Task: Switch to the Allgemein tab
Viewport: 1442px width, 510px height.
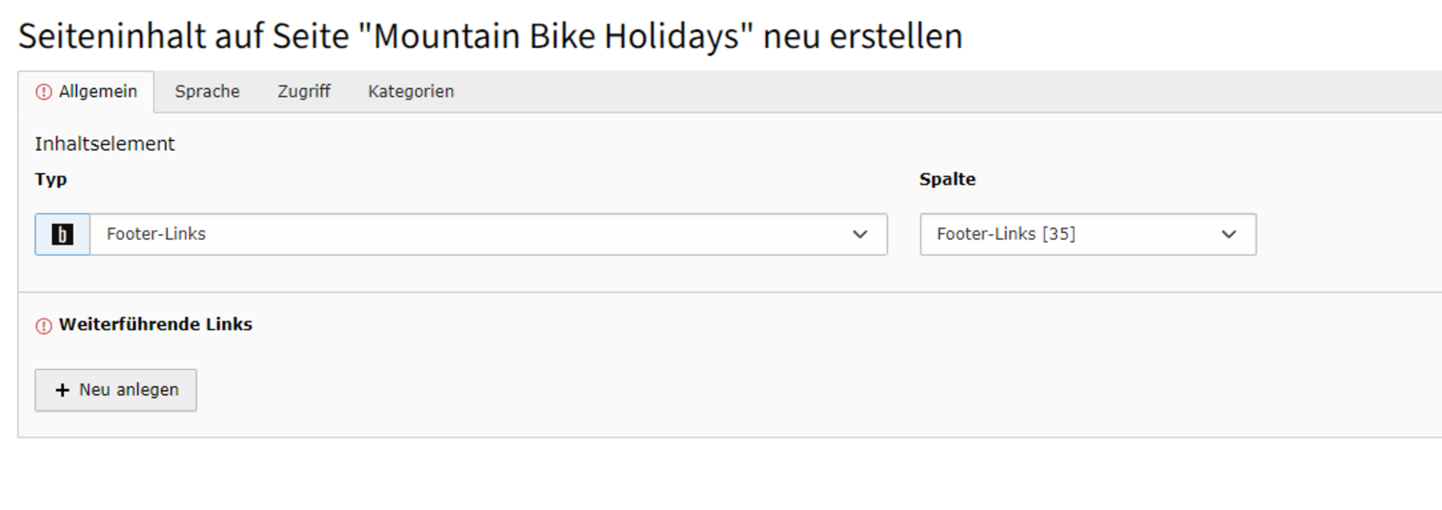Action: pyautogui.click(x=98, y=92)
